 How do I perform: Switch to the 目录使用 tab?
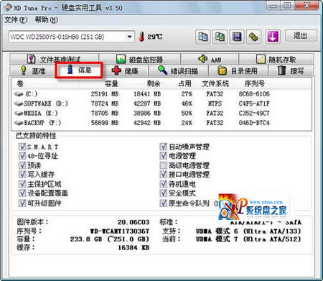238,70
